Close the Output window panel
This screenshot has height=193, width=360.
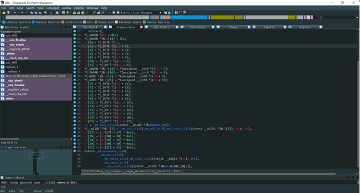point(357,177)
